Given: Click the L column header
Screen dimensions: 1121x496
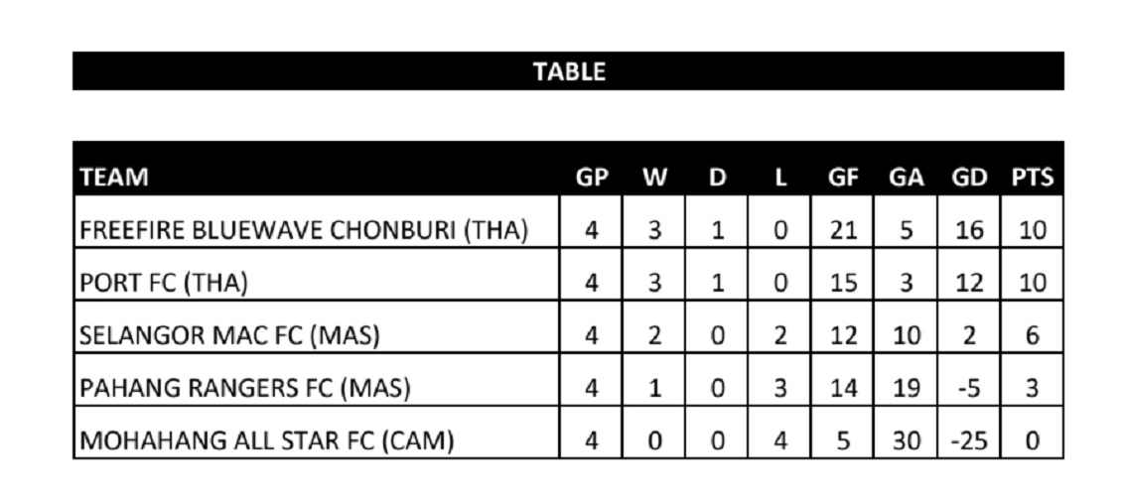Looking at the screenshot, I should [780, 179].
